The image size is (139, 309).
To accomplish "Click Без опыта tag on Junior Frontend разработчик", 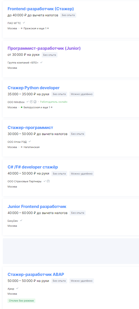I will click(78, 213).
